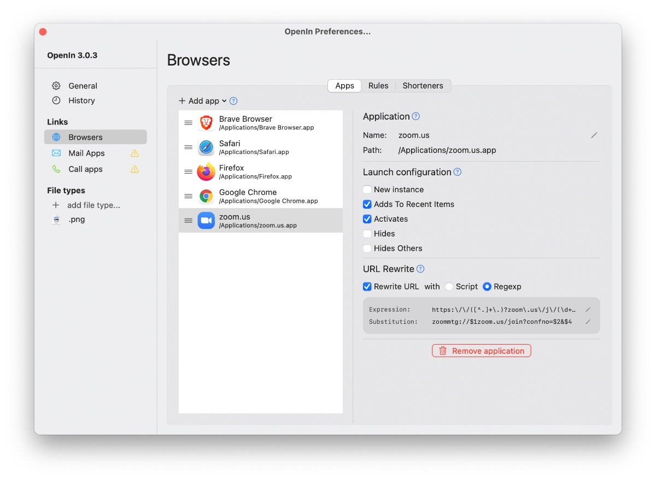
Task: Select Brave Browser in the app list
Action: point(261,123)
